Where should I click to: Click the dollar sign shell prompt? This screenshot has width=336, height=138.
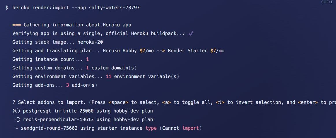(7, 8)
